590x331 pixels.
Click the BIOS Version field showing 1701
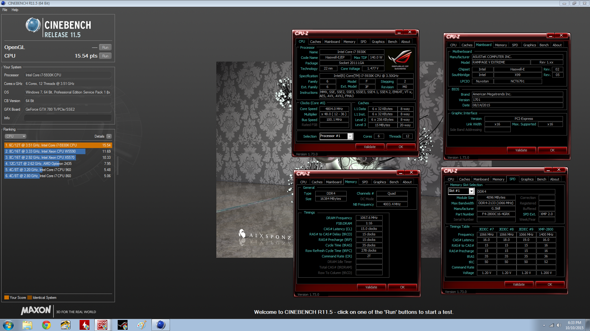517,100
